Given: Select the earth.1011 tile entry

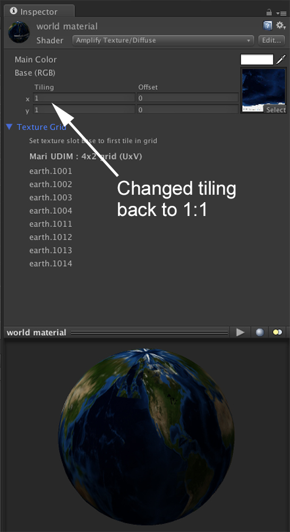Looking at the screenshot, I should pos(51,224).
